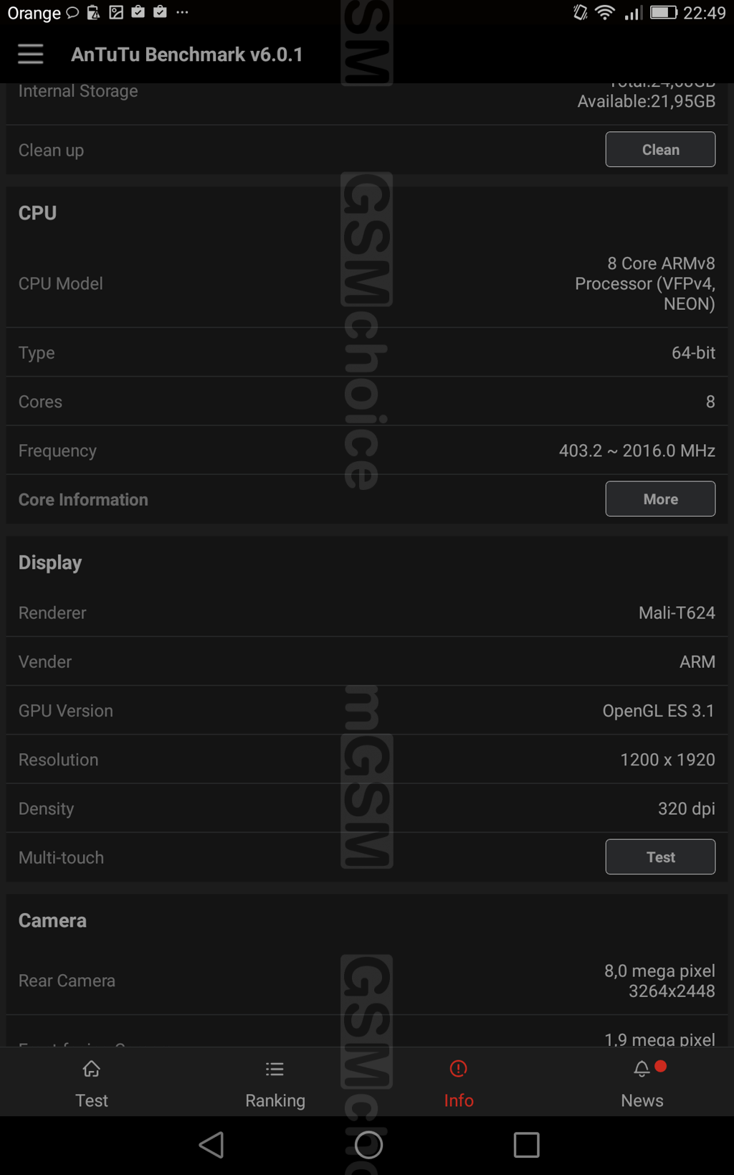Tap the Test home icon
The width and height of the screenshot is (734, 1175).
pos(92,1070)
